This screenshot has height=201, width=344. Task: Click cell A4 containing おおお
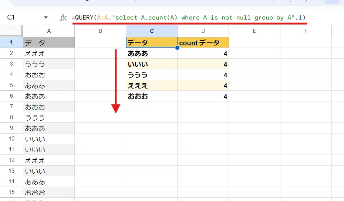coord(49,74)
